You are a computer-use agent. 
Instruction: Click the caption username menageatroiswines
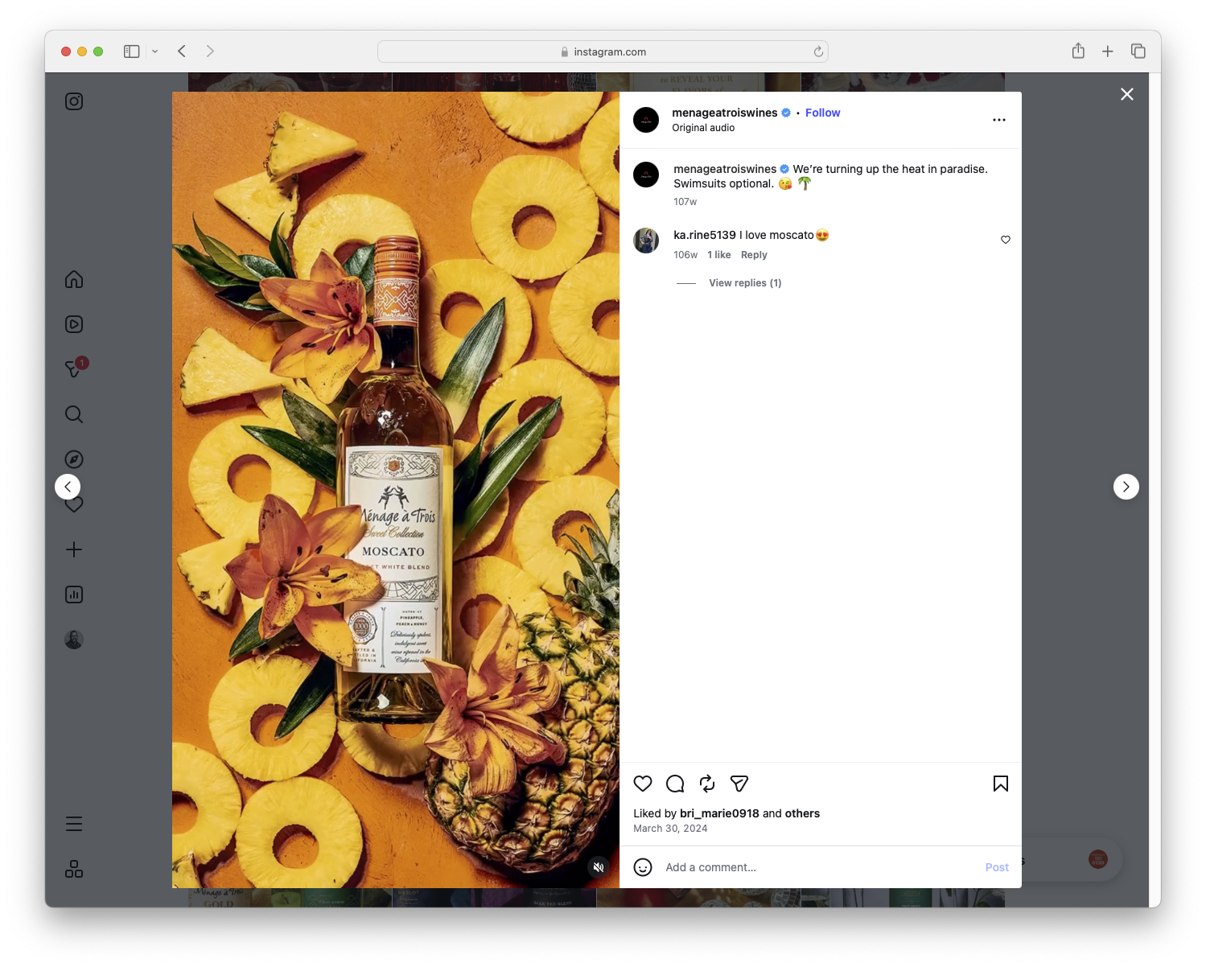pos(725,169)
